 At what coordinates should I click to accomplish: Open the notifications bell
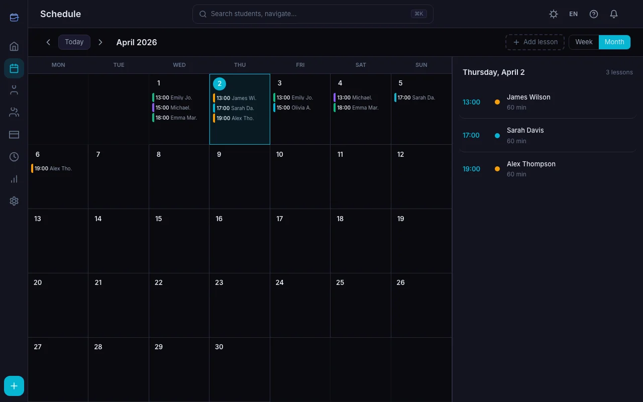tap(614, 14)
